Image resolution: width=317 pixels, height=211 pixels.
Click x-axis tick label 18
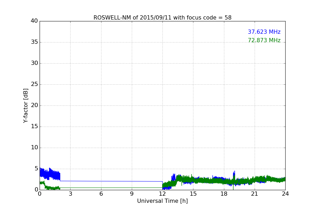click(224, 194)
